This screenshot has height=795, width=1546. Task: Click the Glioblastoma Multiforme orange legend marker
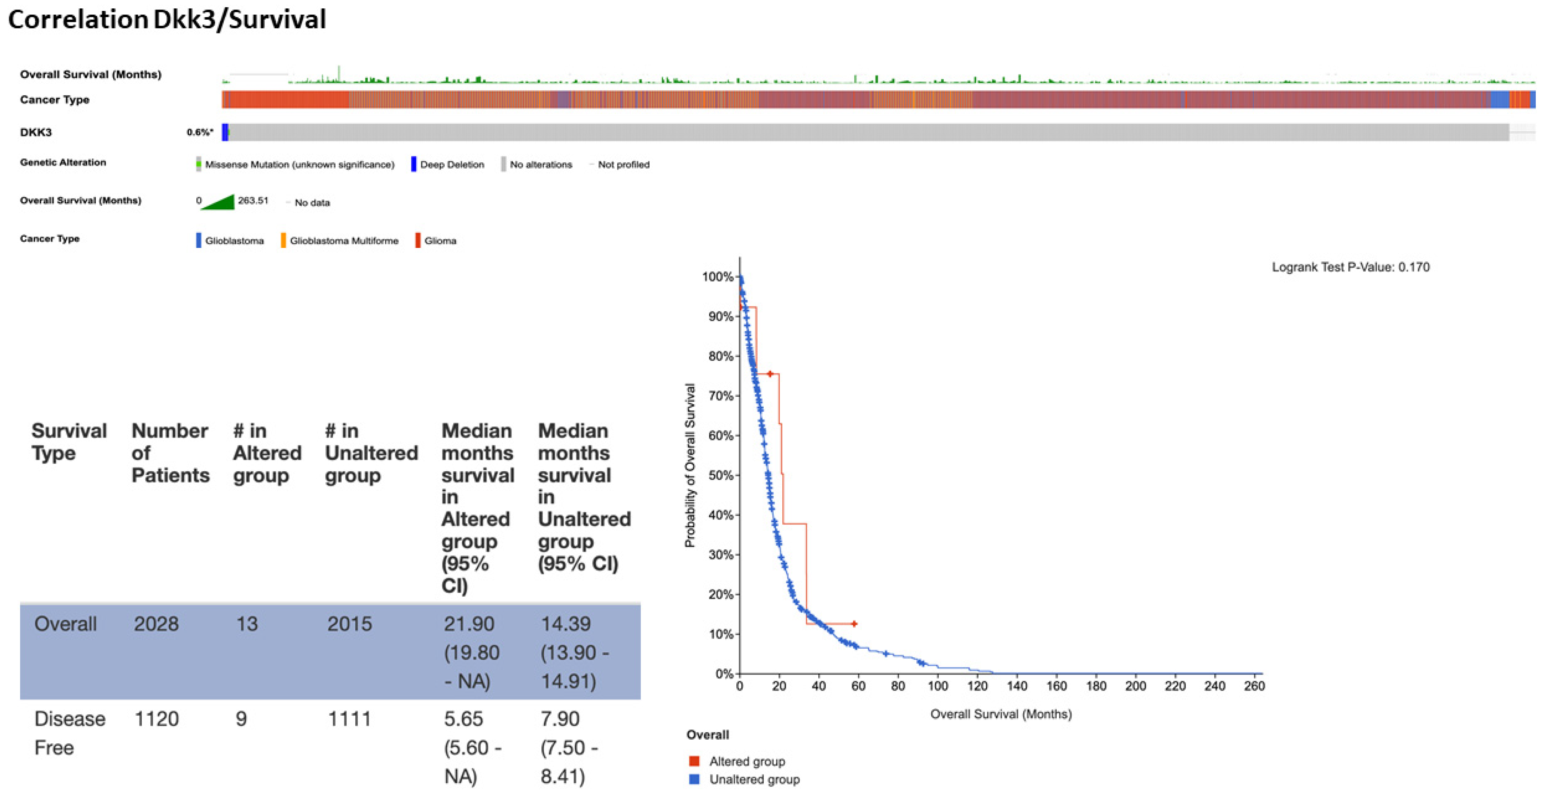pyautogui.click(x=283, y=240)
